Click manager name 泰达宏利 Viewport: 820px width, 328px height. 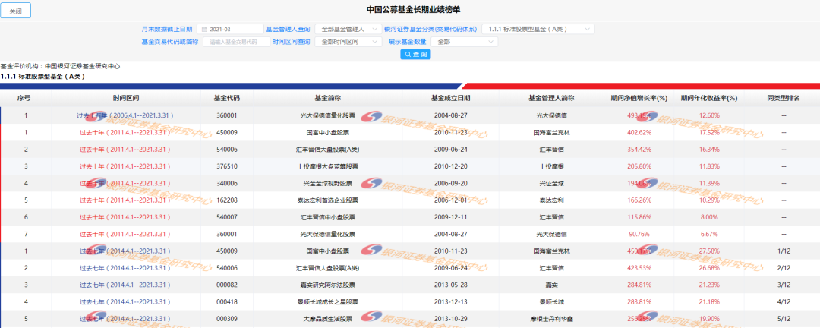[x=552, y=200]
